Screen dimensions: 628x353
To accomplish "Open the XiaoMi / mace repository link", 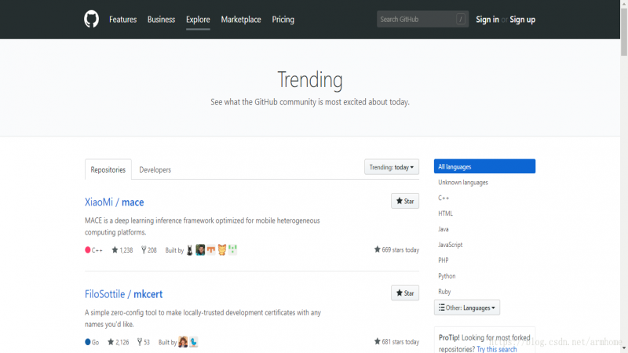I will pos(115,202).
